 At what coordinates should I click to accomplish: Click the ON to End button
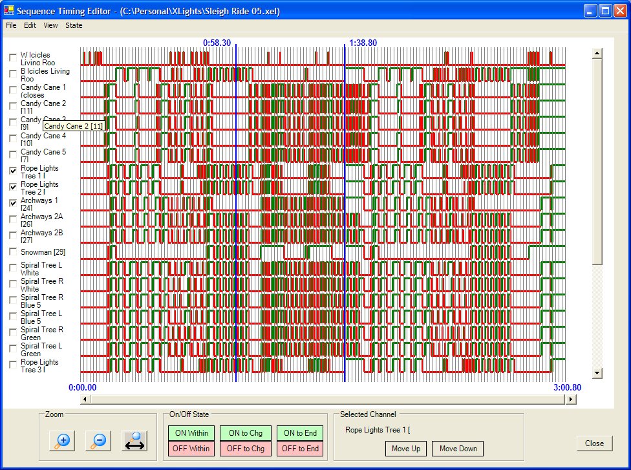tap(300, 433)
